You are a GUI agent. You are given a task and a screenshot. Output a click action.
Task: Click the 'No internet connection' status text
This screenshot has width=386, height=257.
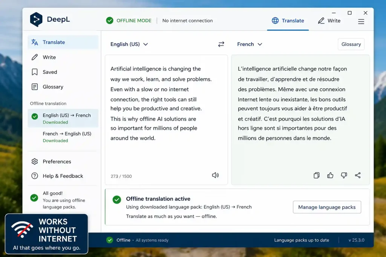coord(188,21)
